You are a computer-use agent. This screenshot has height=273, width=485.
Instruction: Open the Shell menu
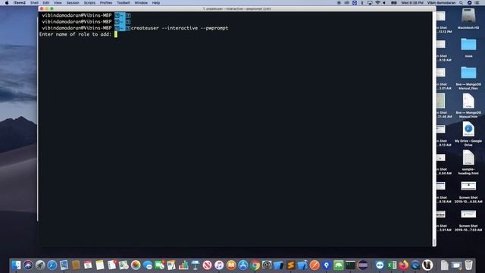[34, 3]
